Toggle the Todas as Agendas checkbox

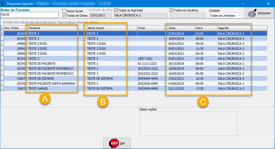116,10
